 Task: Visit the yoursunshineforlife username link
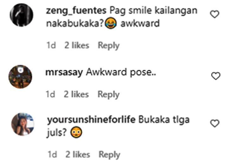[x=91, y=120]
